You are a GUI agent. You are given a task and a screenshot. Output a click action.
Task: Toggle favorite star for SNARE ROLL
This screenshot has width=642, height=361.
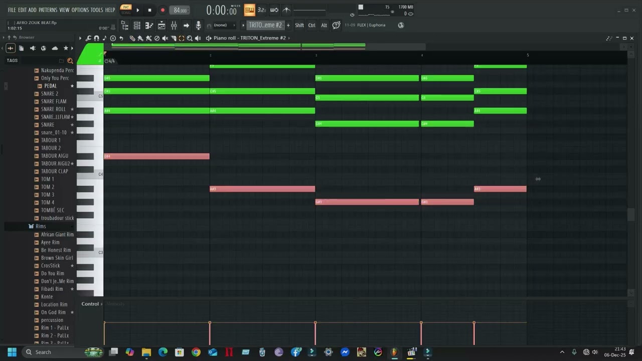click(x=72, y=109)
